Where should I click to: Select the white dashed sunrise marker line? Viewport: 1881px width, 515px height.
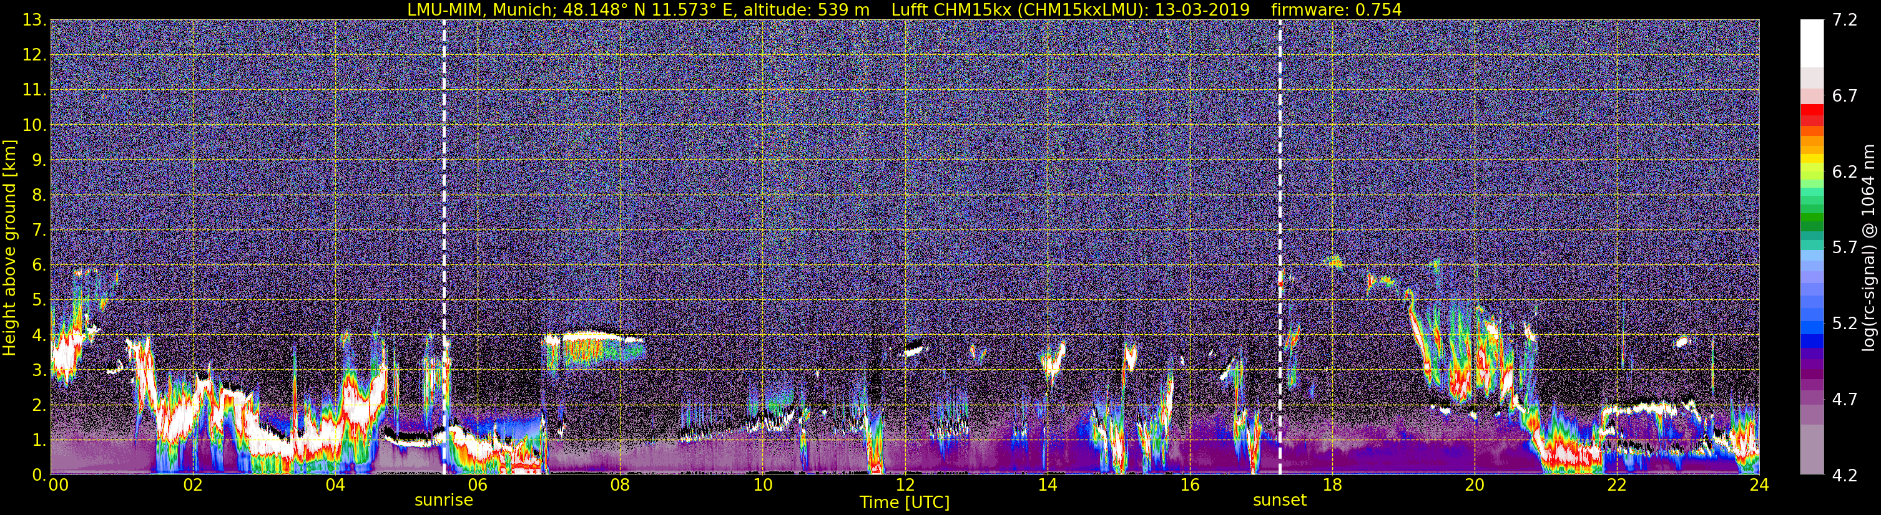click(444, 248)
